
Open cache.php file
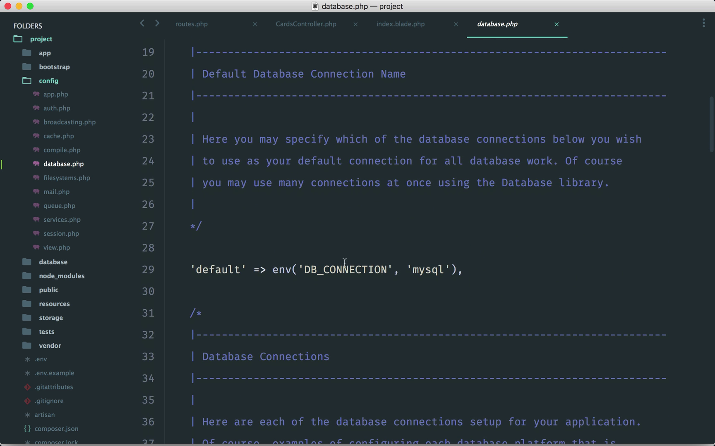pyautogui.click(x=59, y=136)
